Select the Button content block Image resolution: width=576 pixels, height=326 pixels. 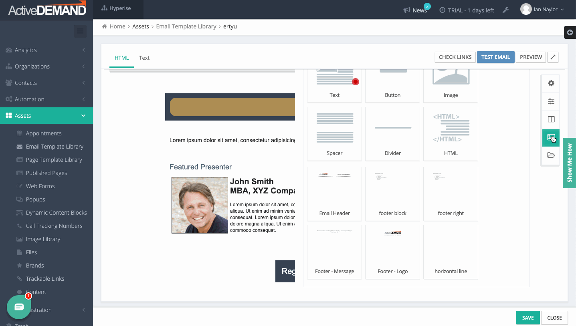tap(393, 85)
